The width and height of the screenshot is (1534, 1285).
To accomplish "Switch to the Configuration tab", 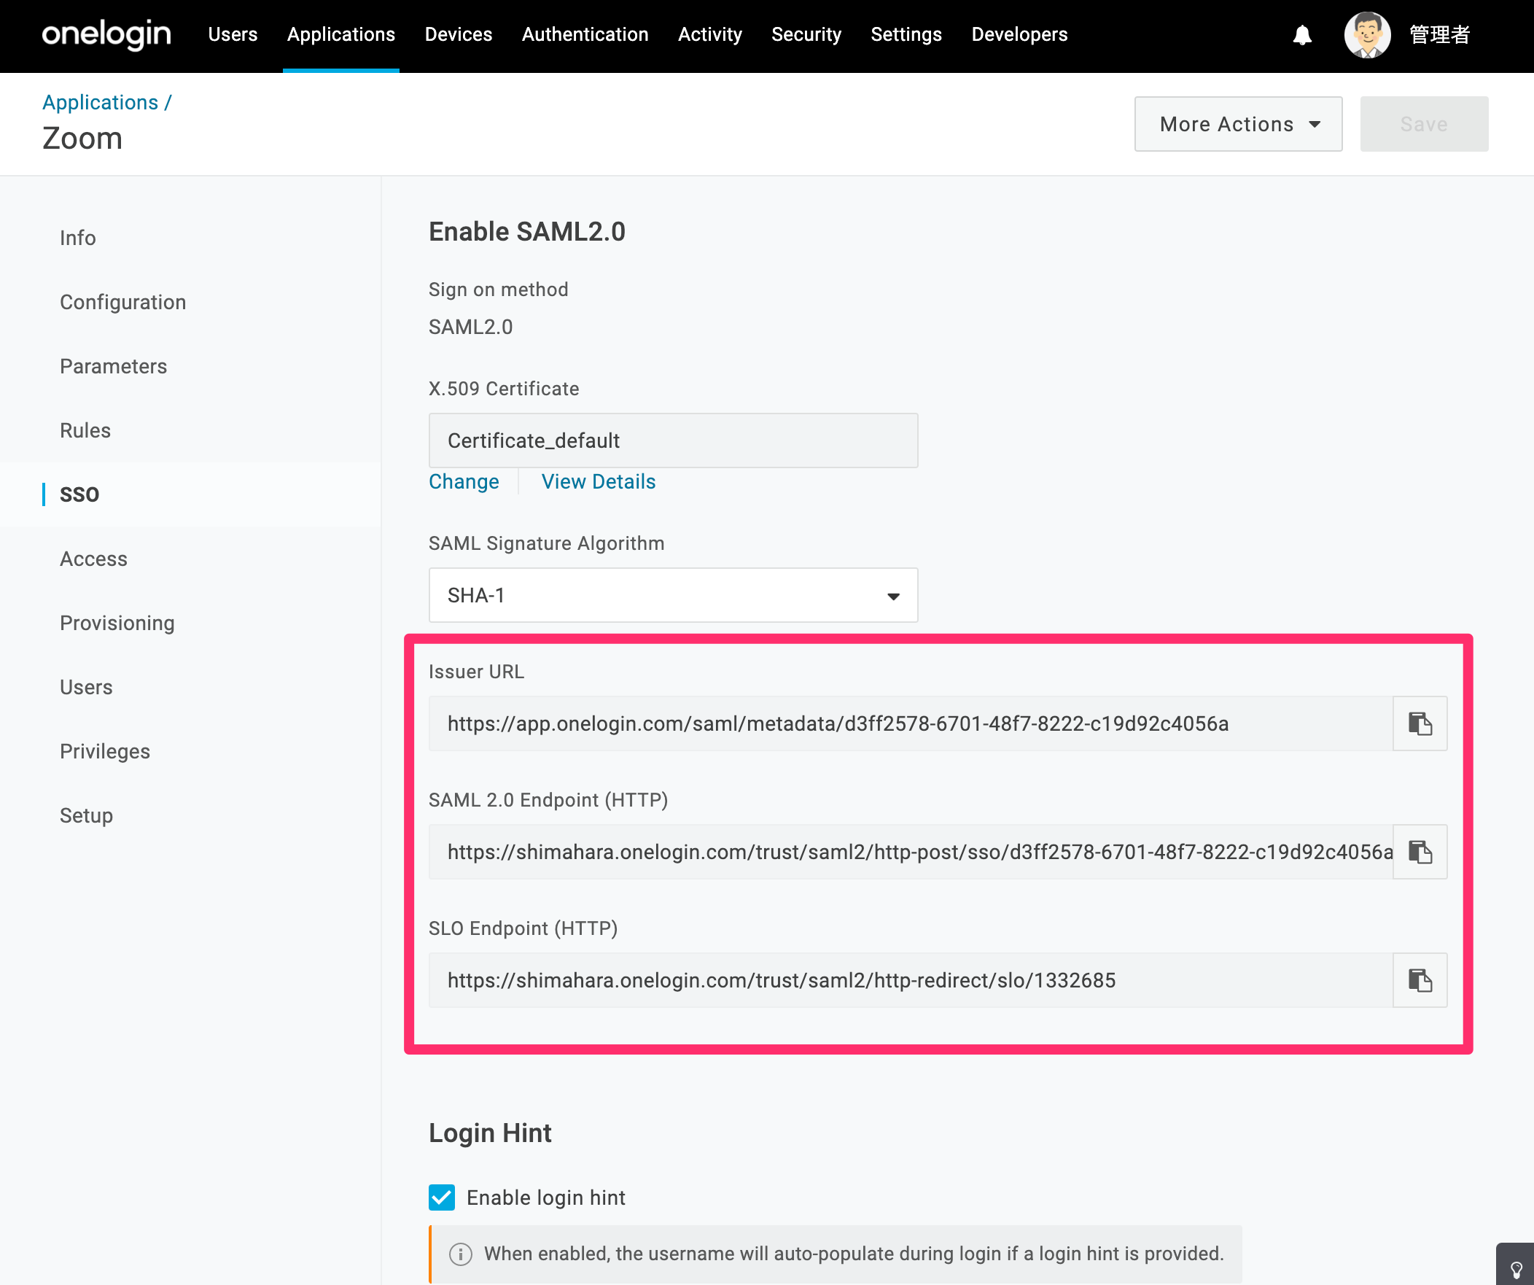I will coord(122,303).
